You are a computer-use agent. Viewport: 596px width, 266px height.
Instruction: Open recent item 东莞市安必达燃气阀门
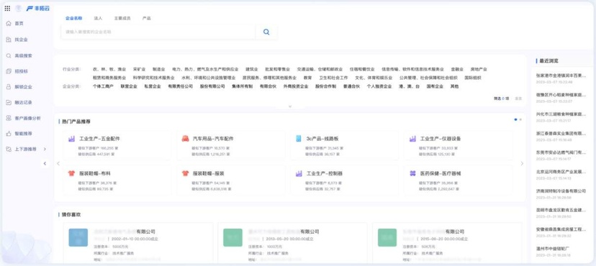561,152
